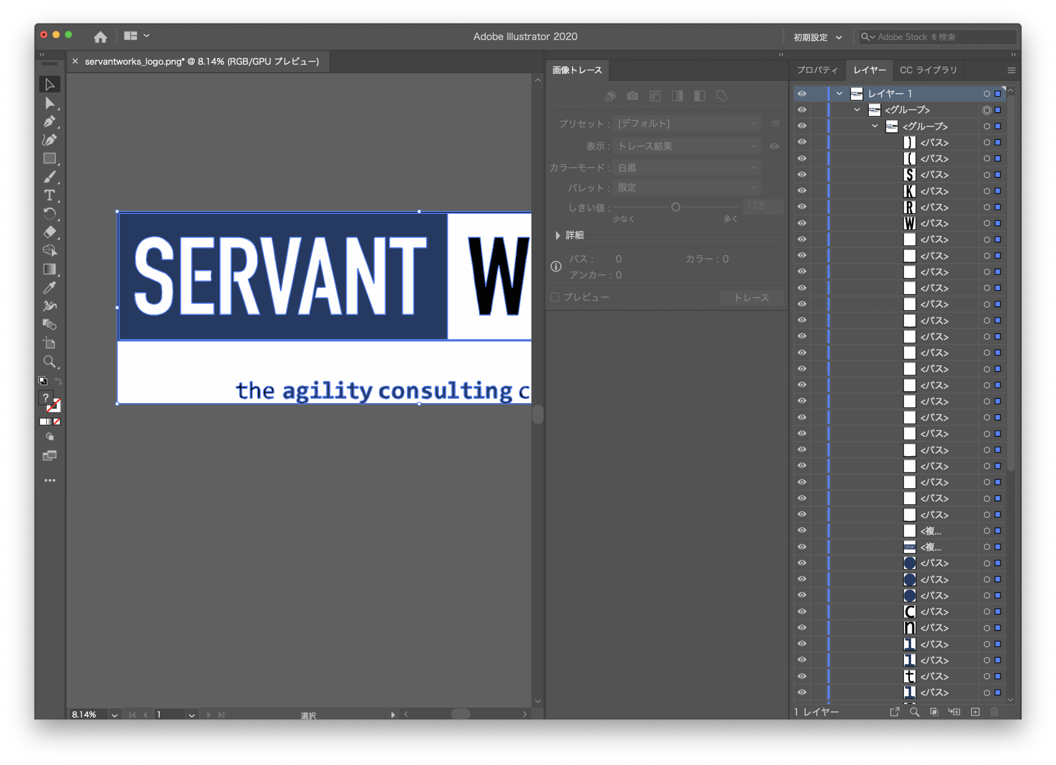Swap fill and stroke colors
Viewport: 1056px width, 765px height.
coord(58,381)
